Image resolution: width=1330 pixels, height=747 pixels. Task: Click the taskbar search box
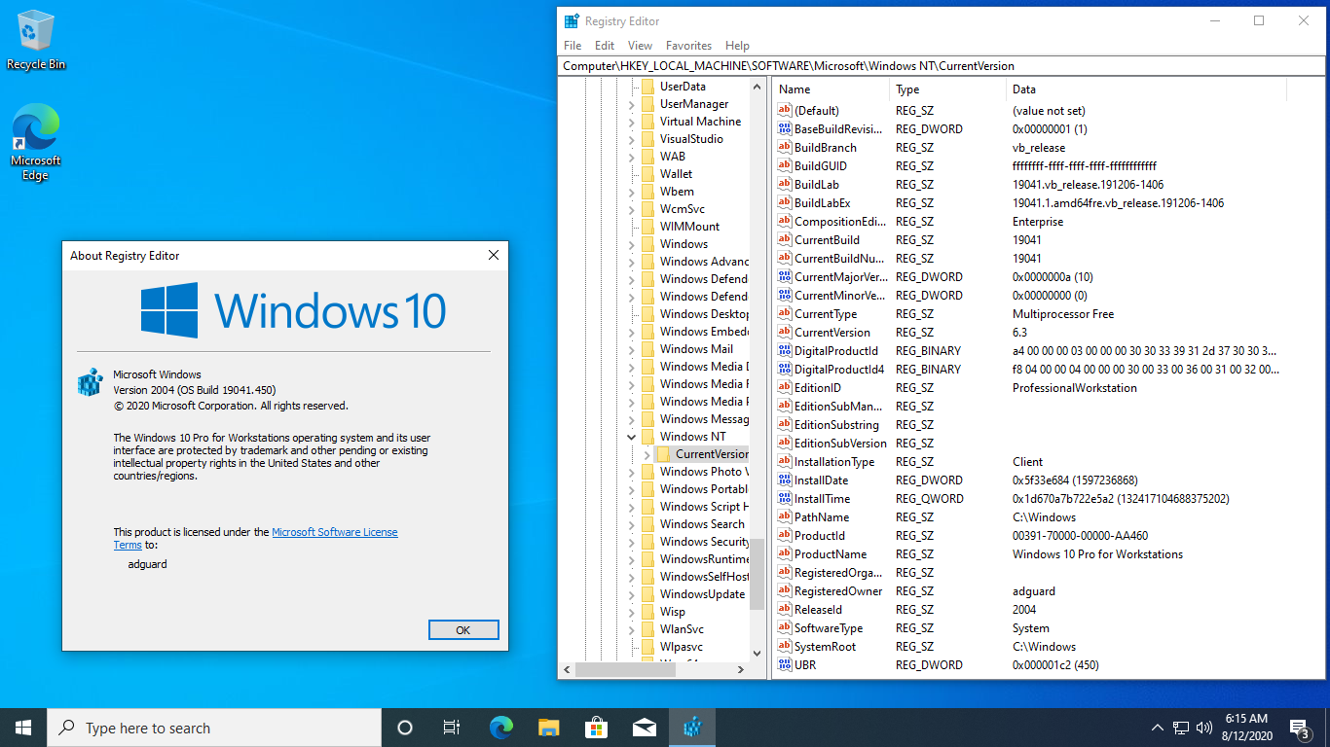(214, 728)
